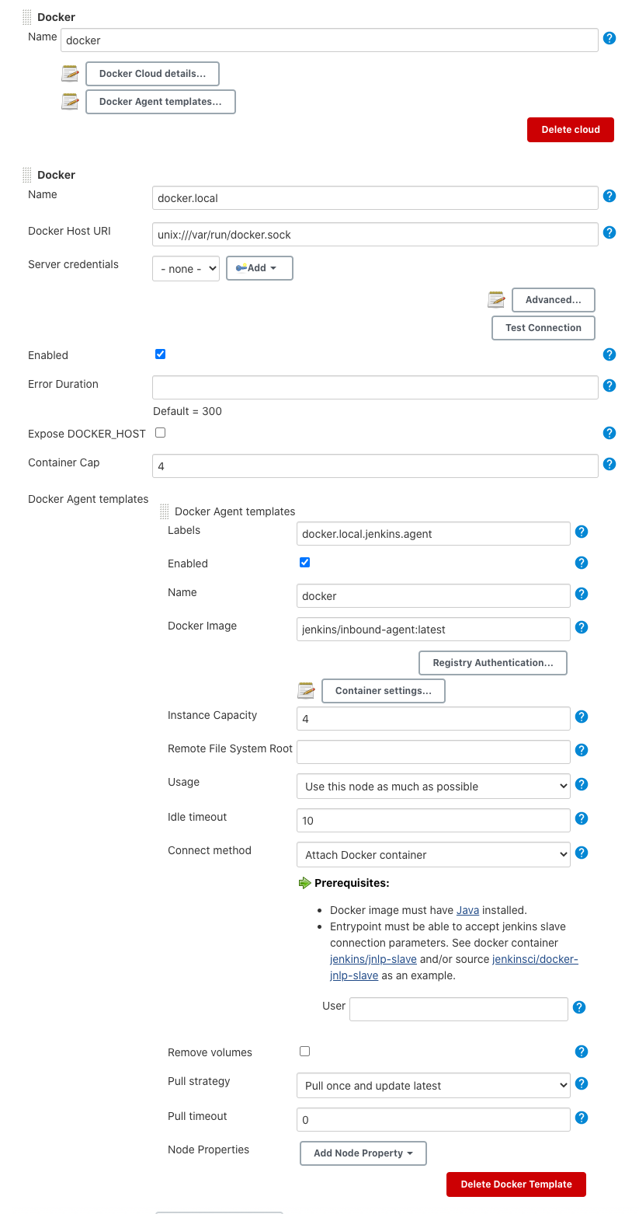Tick the Remove volumes checkbox
Viewport: 639px width, 1214px height.
[305, 1052]
